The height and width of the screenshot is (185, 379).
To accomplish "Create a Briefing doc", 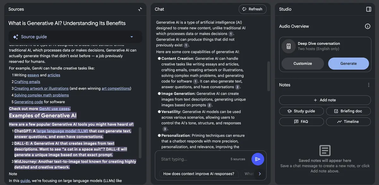I will click(348, 111).
